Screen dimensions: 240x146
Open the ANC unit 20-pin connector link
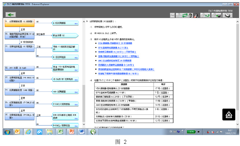coord(115,60)
